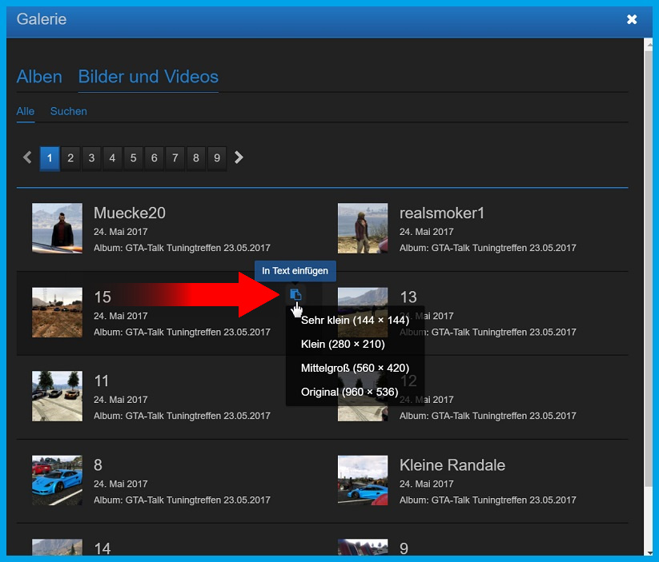Open the Muecke20 image thumbnail
Image resolution: width=659 pixels, height=562 pixels.
57,228
